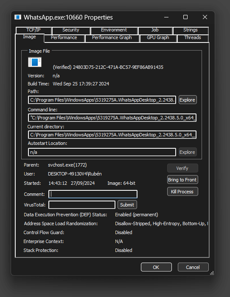Submit the image to VirusTotal
This screenshot has height=297, width=230.
click(x=127, y=205)
